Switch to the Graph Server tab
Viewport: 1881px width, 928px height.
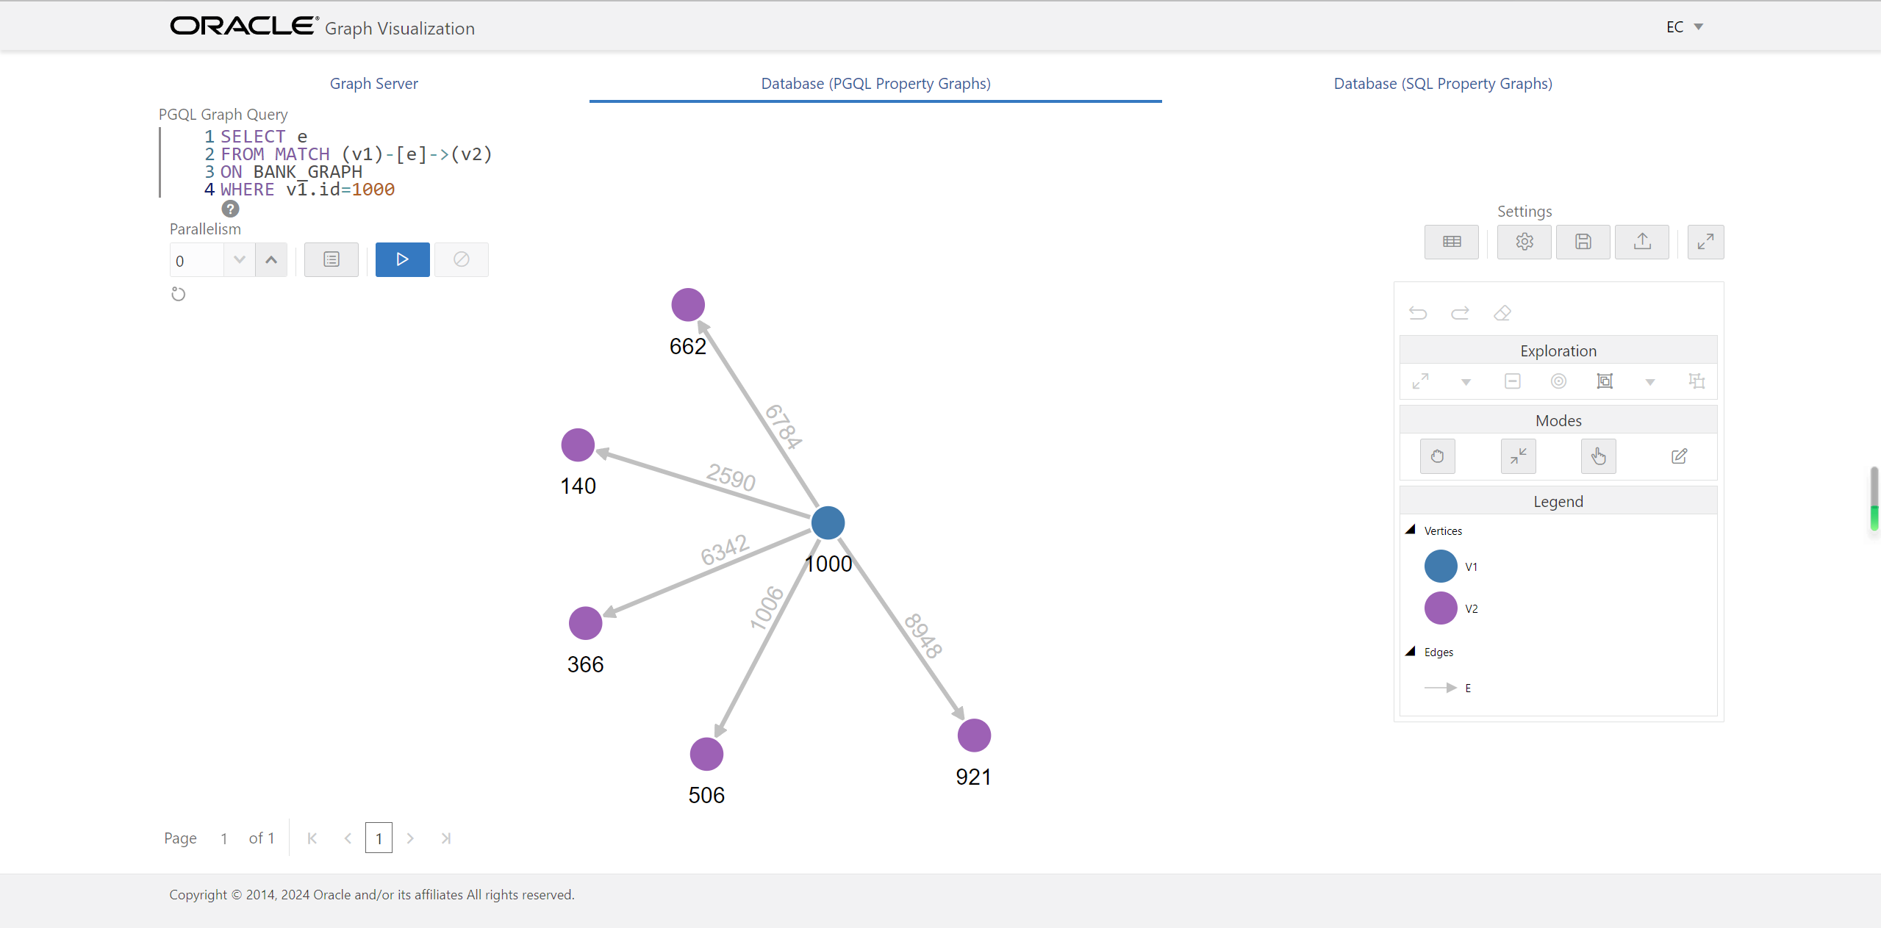point(373,84)
